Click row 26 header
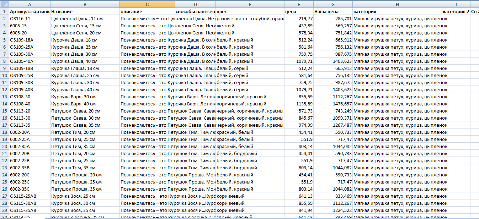 coord(4,189)
